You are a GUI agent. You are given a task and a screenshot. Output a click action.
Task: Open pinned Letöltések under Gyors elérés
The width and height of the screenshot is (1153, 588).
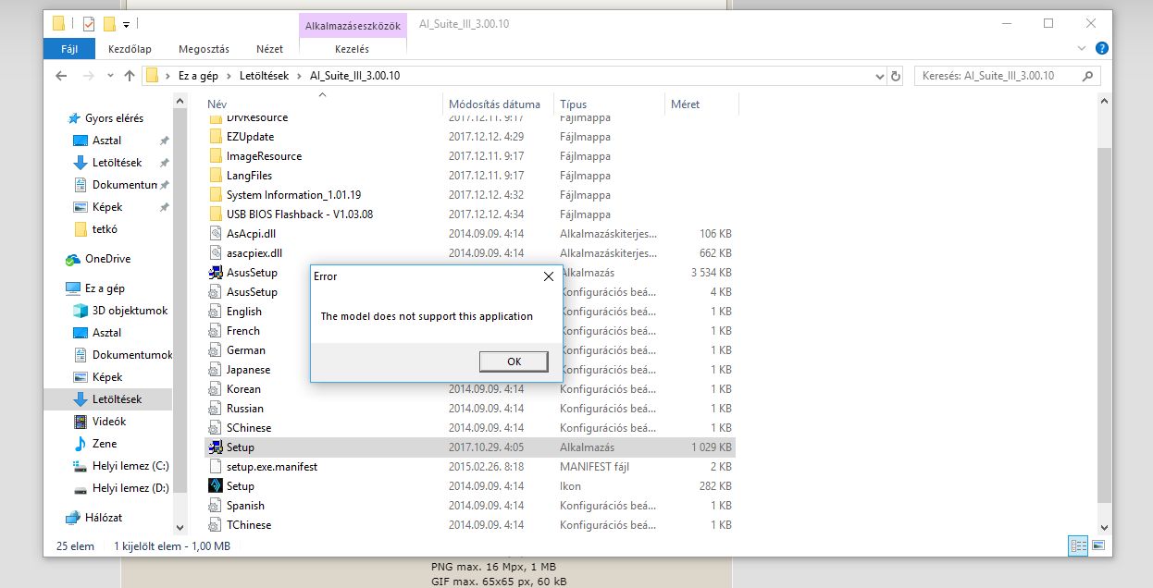(x=117, y=163)
